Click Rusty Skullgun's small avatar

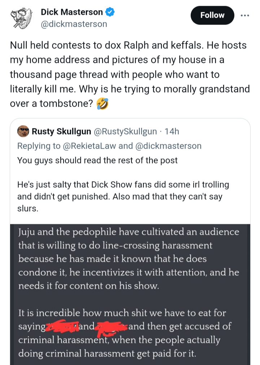click(x=23, y=132)
